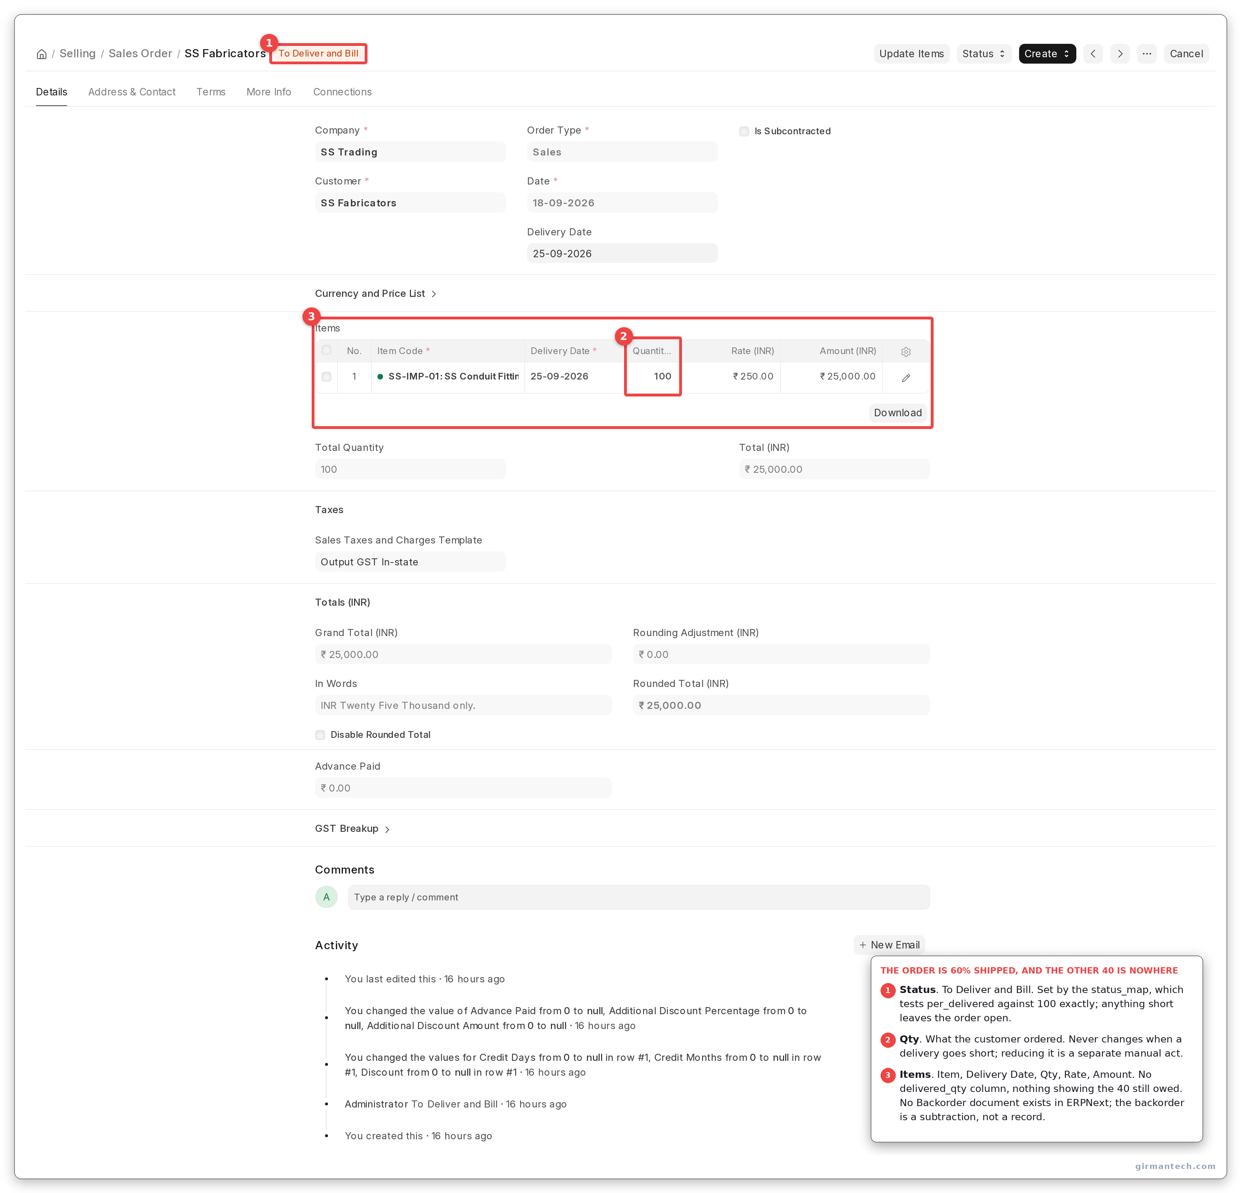Select all rows checkbox in the Items header
1241x1193 pixels.
[x=326, y=350]
